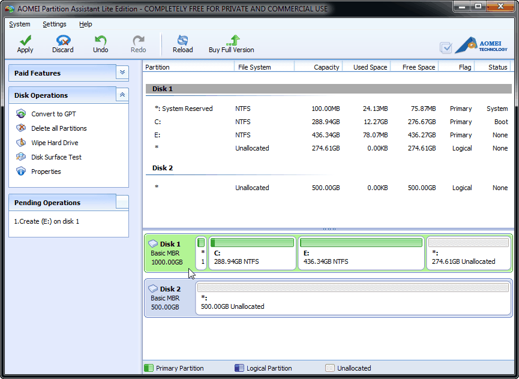Click the 500.00GB Unallocated block on Disk 2

(x=353, y=298)
